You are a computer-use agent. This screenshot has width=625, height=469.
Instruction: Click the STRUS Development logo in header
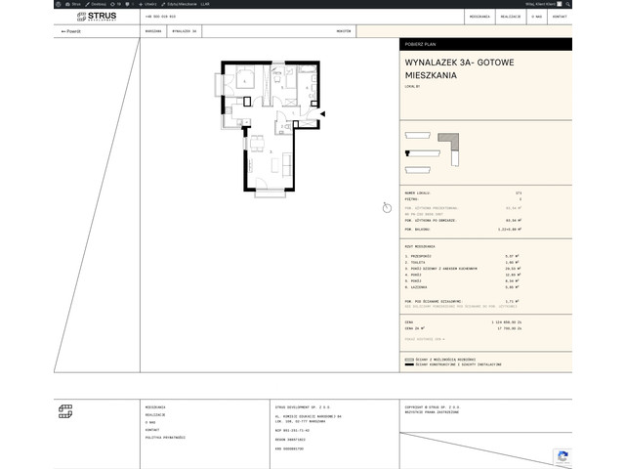pyautogui.click(x=95, y=17)
